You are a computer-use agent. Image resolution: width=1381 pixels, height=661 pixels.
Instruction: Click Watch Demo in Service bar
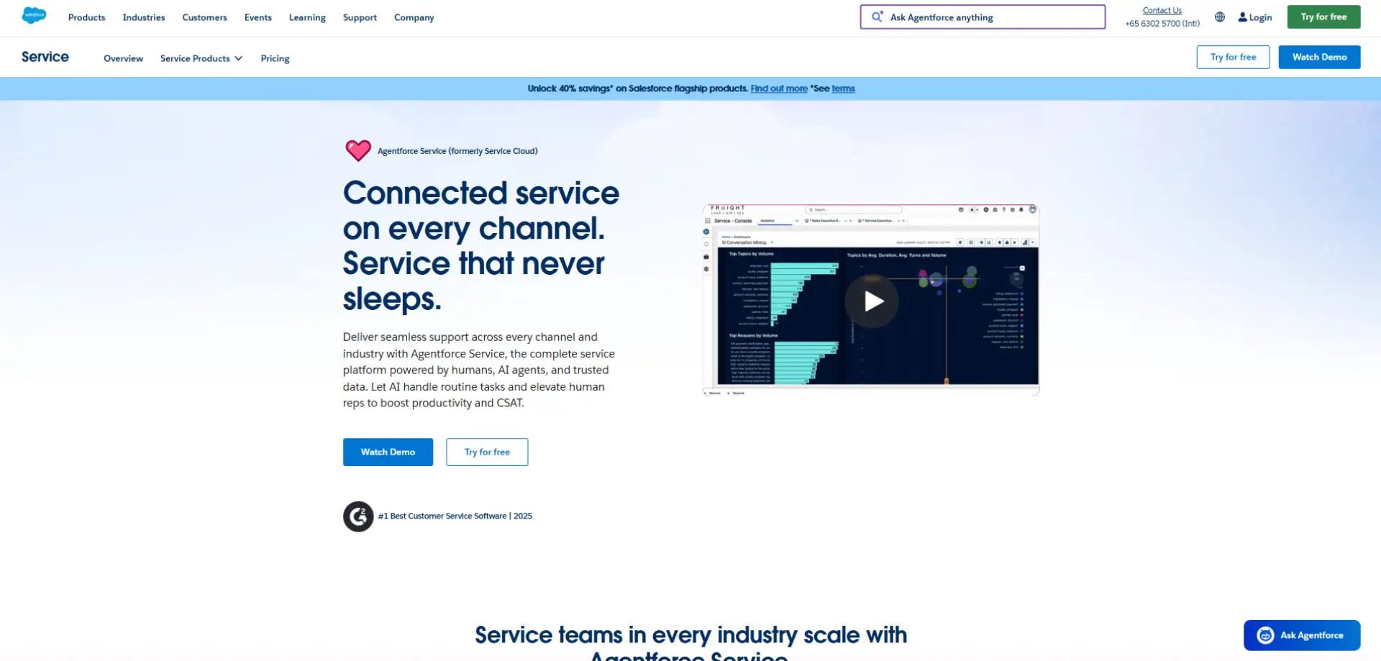pyautogui.click(x=1319, y=57)
